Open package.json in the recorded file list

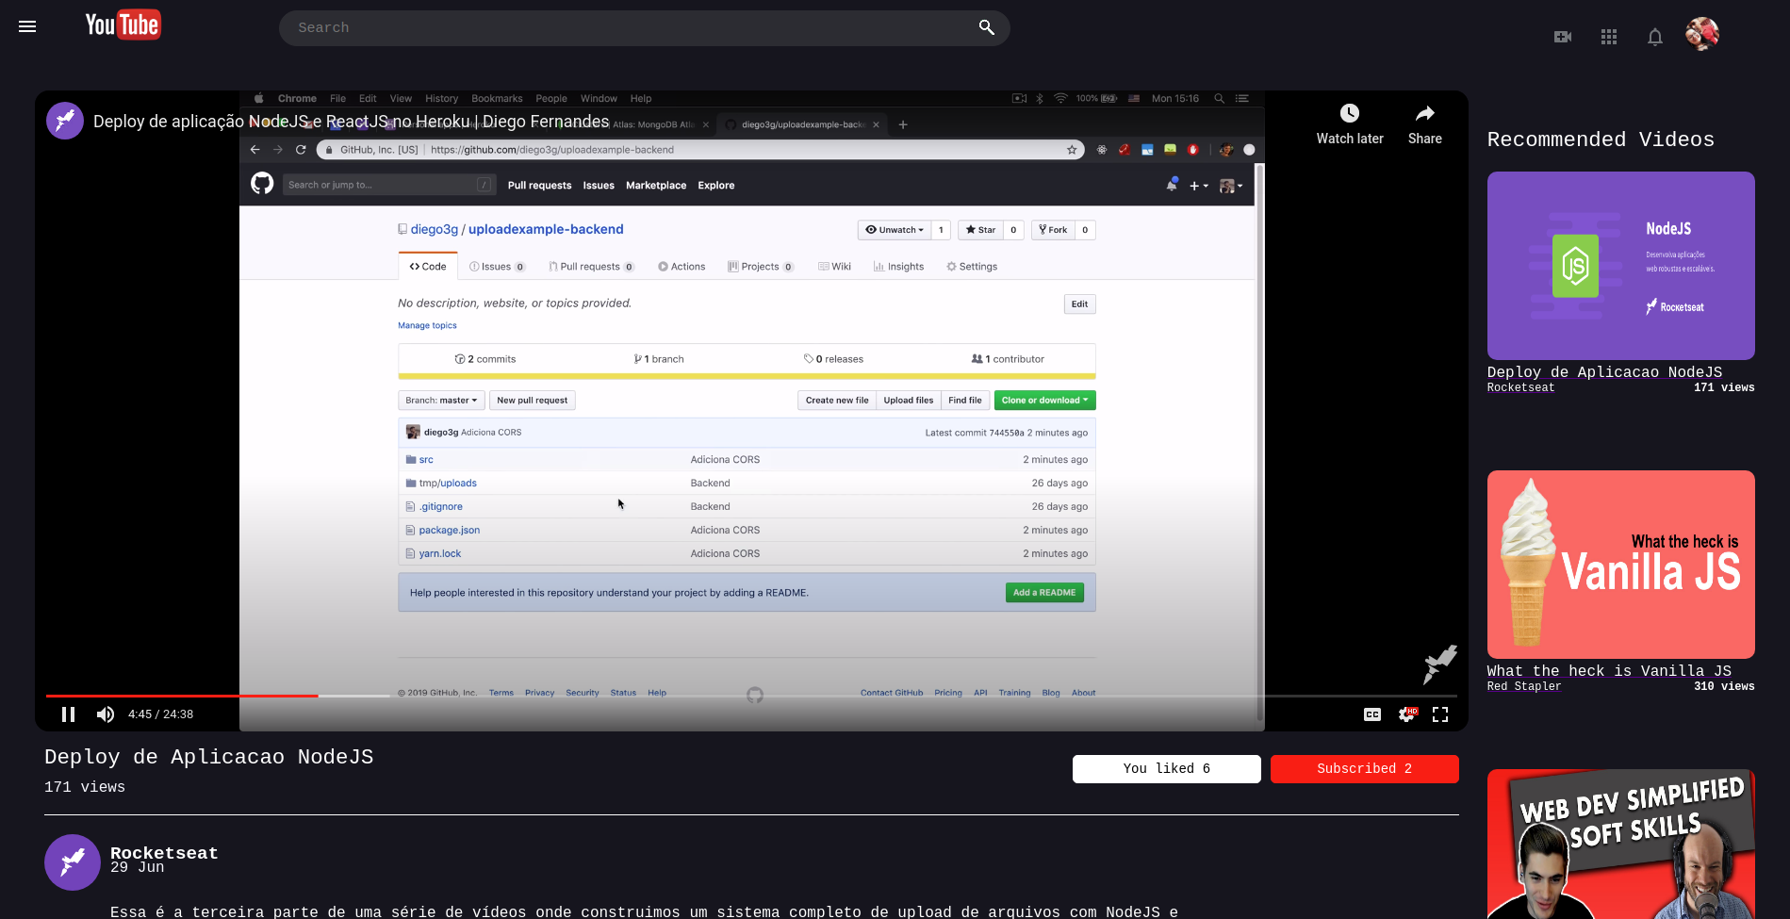coord(450,531)
